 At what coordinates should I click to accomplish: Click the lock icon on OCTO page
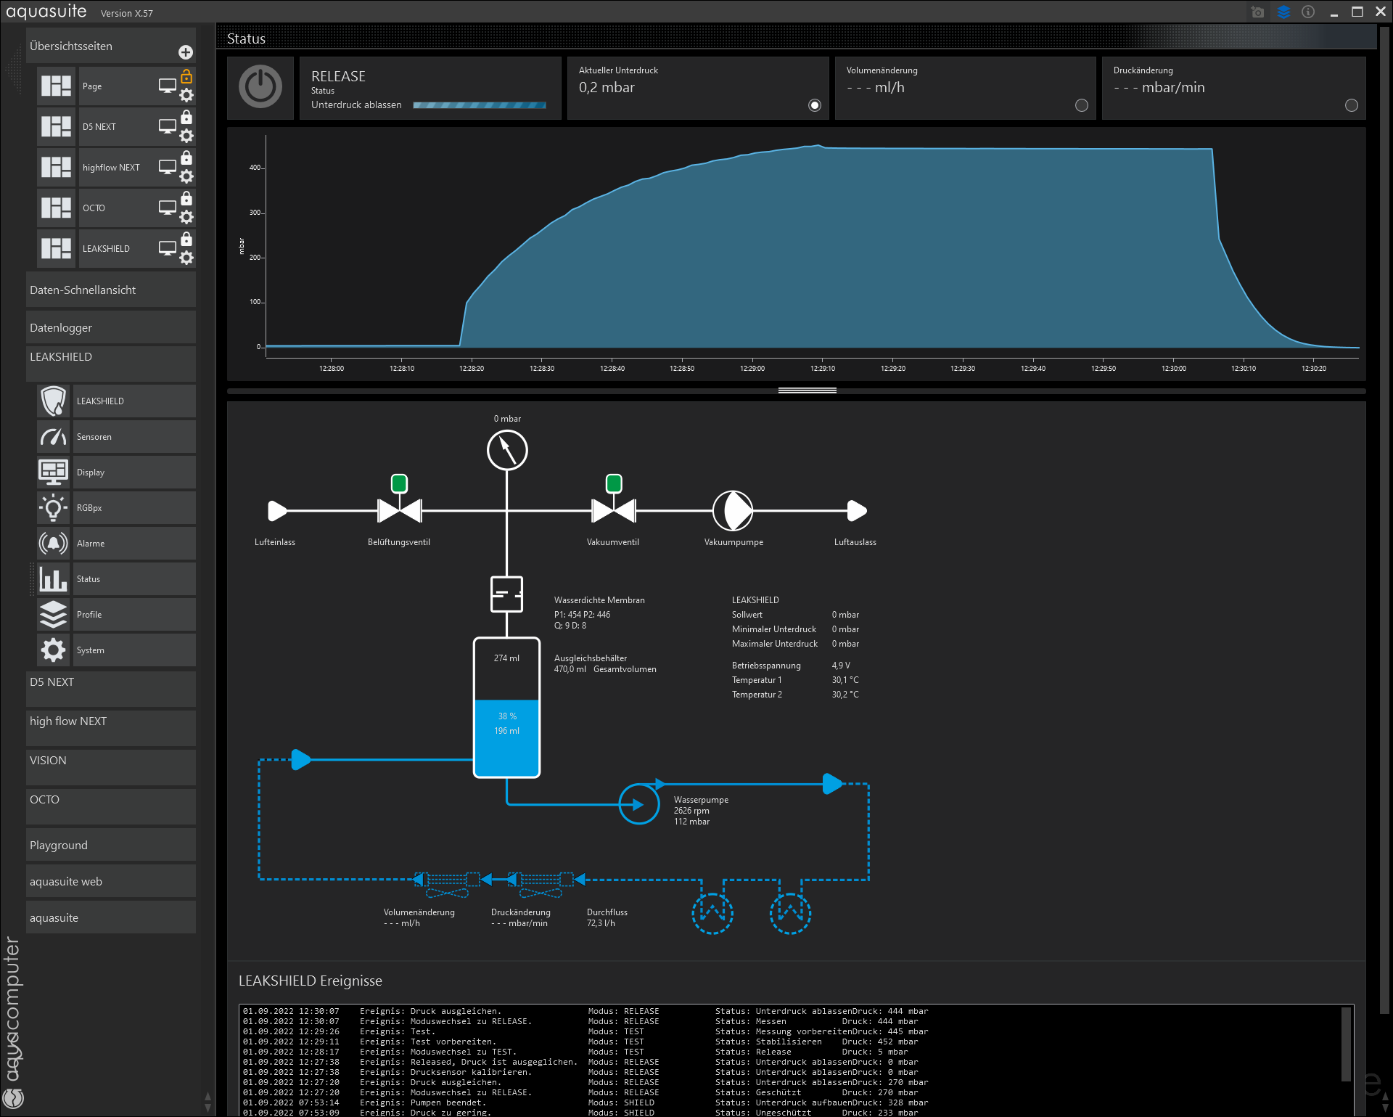point(186,198)
